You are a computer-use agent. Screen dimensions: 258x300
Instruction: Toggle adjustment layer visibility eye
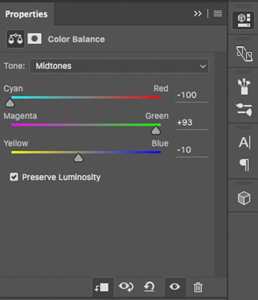(x=175, y=286)
